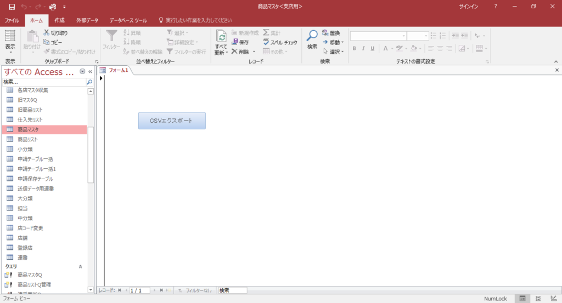Click the numbered list icon
Image resolution: width=562 pixels, height=303 pixels.
coord(443,36)
